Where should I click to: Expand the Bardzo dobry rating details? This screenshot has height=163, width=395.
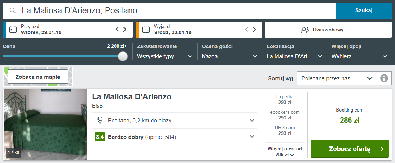pos(252,137)
